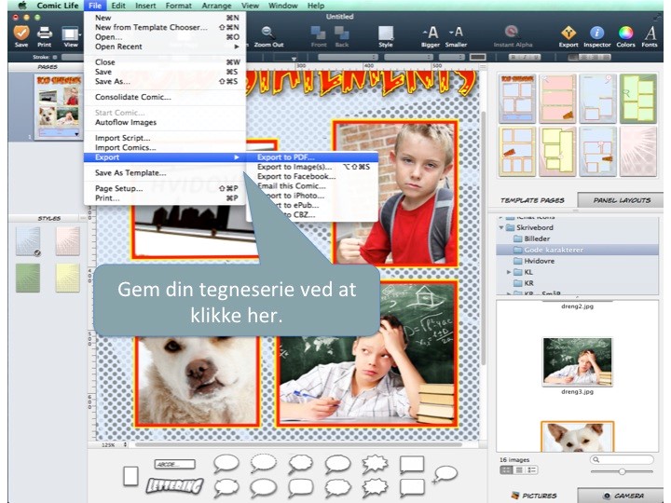Switch image browser to detailed list view
671x503 pixels.
tap(531, 470)
